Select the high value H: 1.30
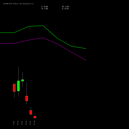The height and width of the screenshot is (129, 129). [65, 7]
